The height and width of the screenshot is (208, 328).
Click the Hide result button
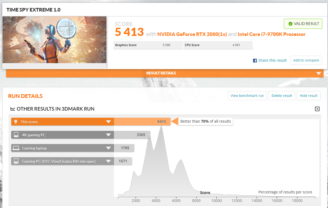pyautogui.click(x=308, y=95)
